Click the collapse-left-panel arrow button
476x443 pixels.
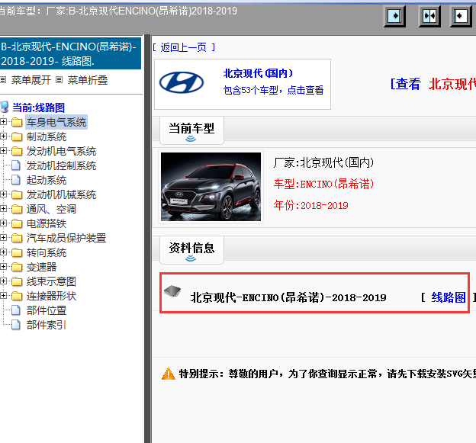click(394, 16)
